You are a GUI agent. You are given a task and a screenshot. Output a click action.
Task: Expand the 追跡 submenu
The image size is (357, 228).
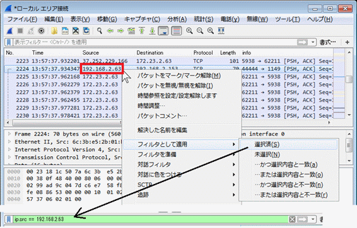coord(181,195)
